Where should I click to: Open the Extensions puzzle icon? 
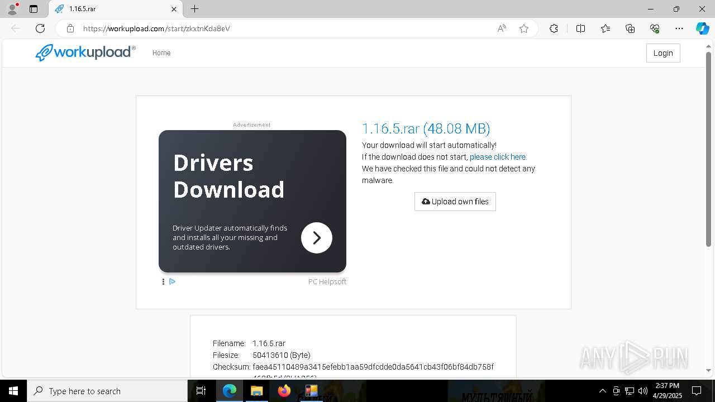point(554,28)
